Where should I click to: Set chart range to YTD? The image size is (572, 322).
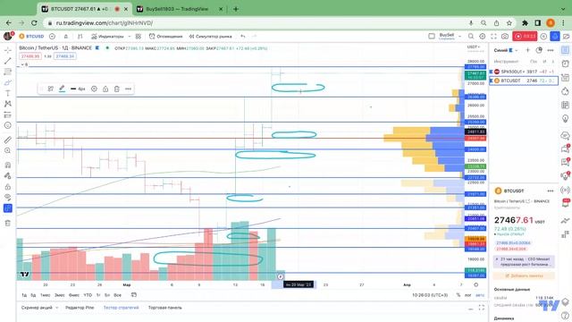tap(88, 295)
